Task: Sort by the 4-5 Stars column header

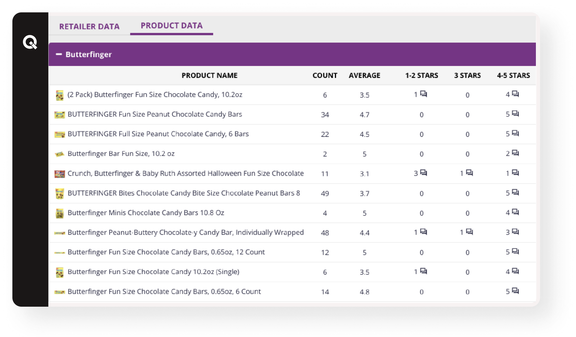Action: tap(513, 75)
